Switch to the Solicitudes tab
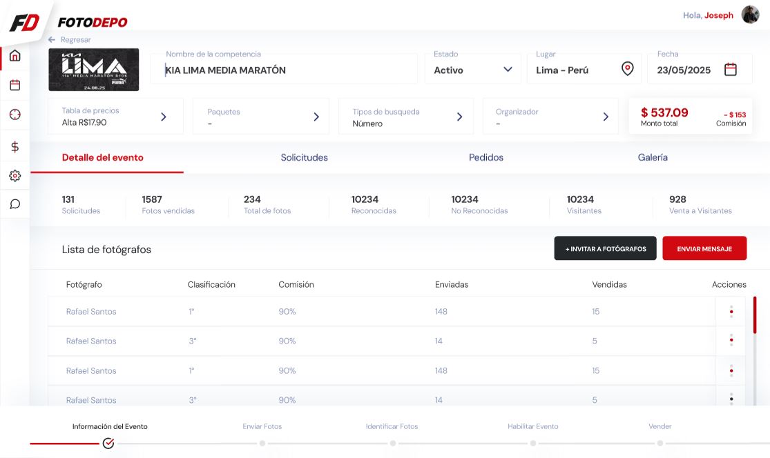The width and height of the screenshot is (770, 458). [304, 157]
